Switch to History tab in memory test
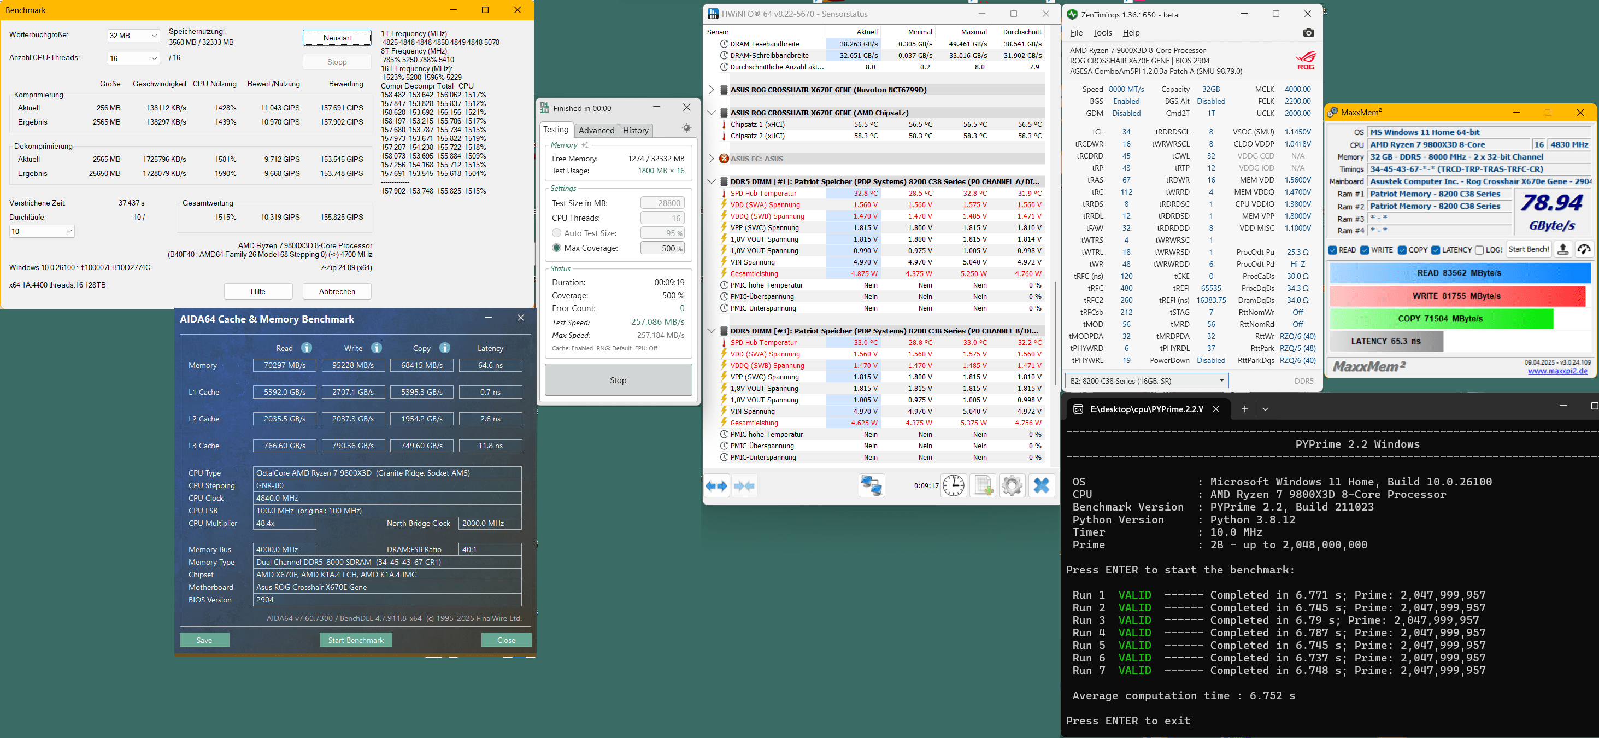This screenshot has width=1599, height=738. 636,130
